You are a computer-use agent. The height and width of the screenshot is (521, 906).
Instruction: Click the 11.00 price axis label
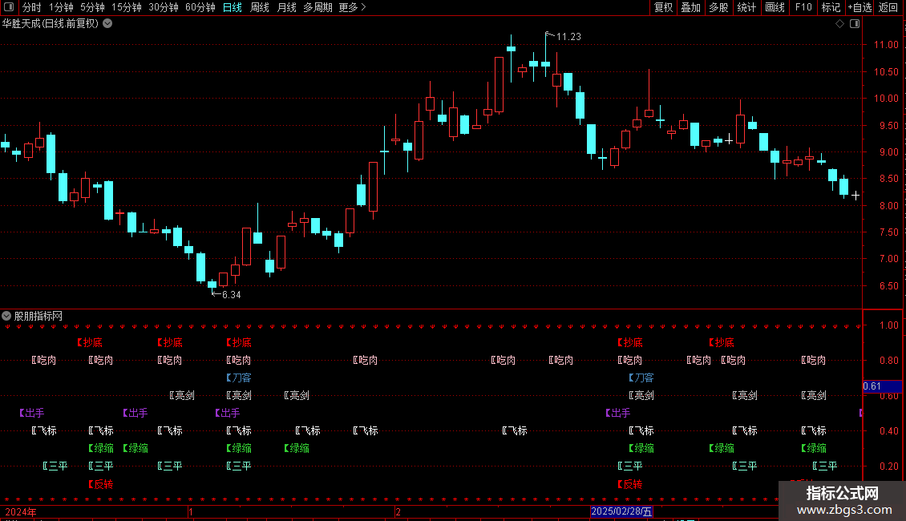click(886, 45)
